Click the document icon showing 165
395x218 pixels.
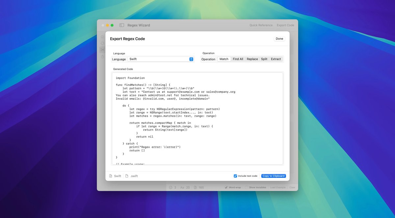coord(195,187)
